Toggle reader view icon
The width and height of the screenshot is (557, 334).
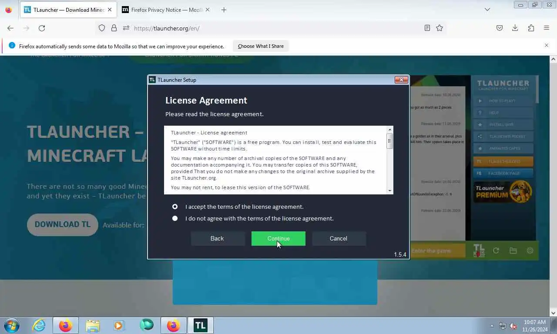427,28
